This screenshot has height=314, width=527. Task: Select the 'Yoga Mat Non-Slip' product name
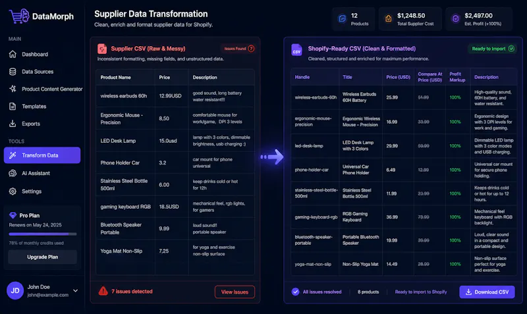(x=121, y=251)
